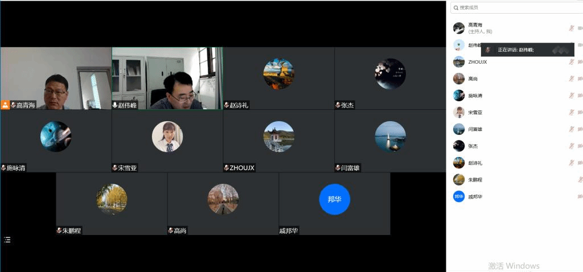Click the muted mic icon on 宋雪亚's video tile
This screenshot has height=272, width=583.
pos(115,168)
